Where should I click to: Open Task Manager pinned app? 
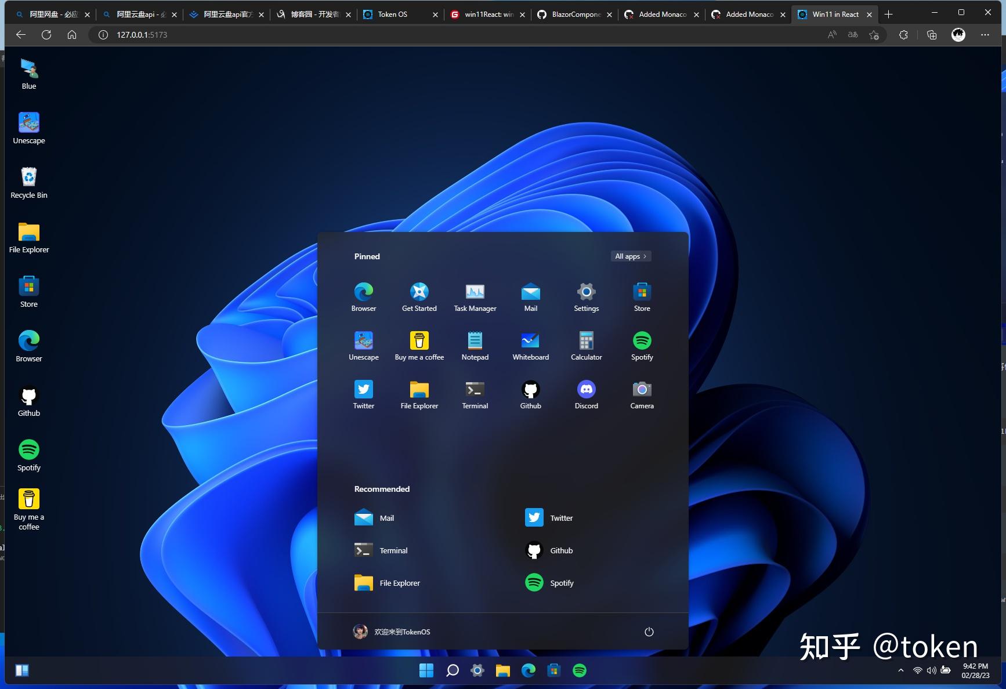click(x=475, y=297)
